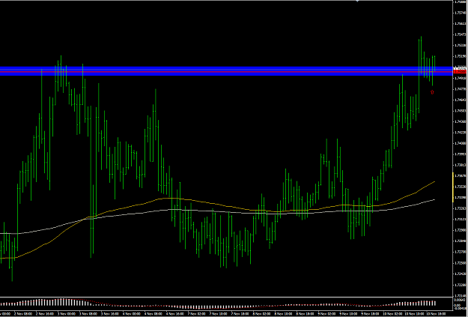Click the "4 Nov 08:00" time label

[x=153, y=314]
